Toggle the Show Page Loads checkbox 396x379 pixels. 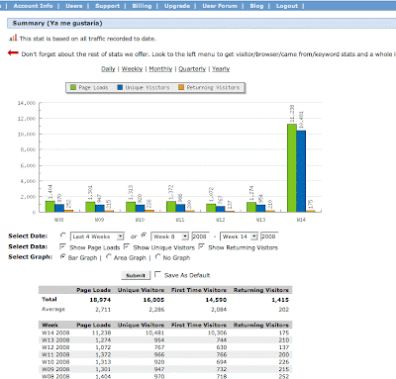[63, 246]
